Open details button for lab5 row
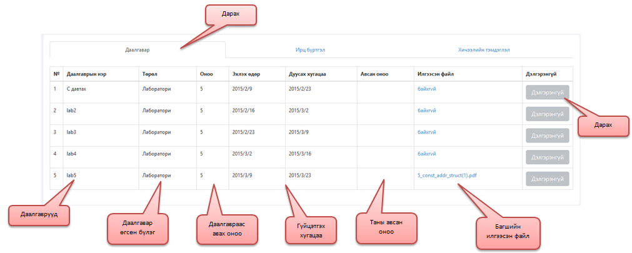This screenshot has width=632, height=253. pos(548,179)
